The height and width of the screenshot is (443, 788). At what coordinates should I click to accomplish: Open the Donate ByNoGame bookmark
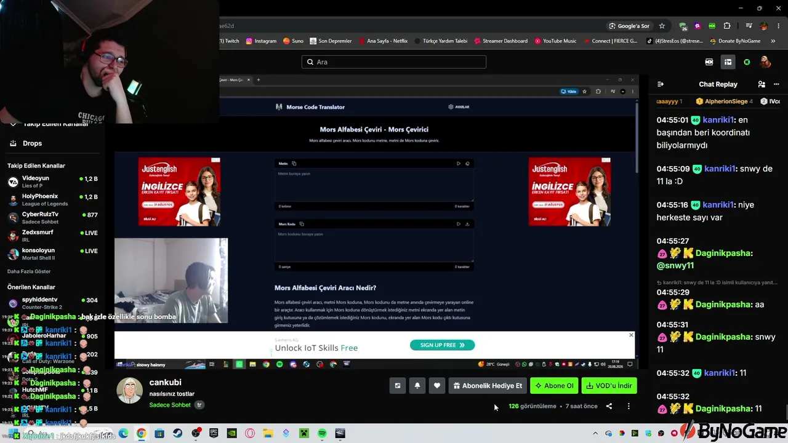[735, 41]
